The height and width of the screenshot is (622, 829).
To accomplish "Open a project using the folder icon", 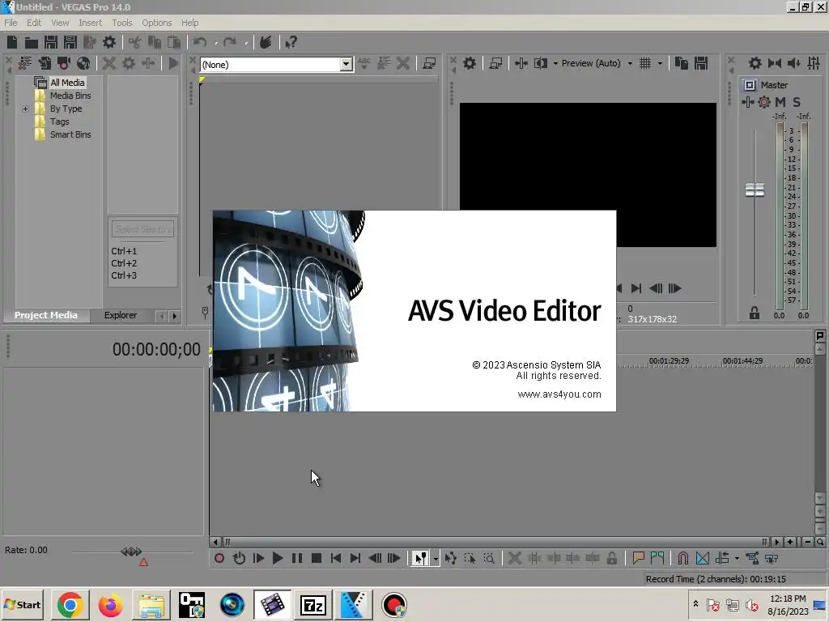I will tap(32, 42).
